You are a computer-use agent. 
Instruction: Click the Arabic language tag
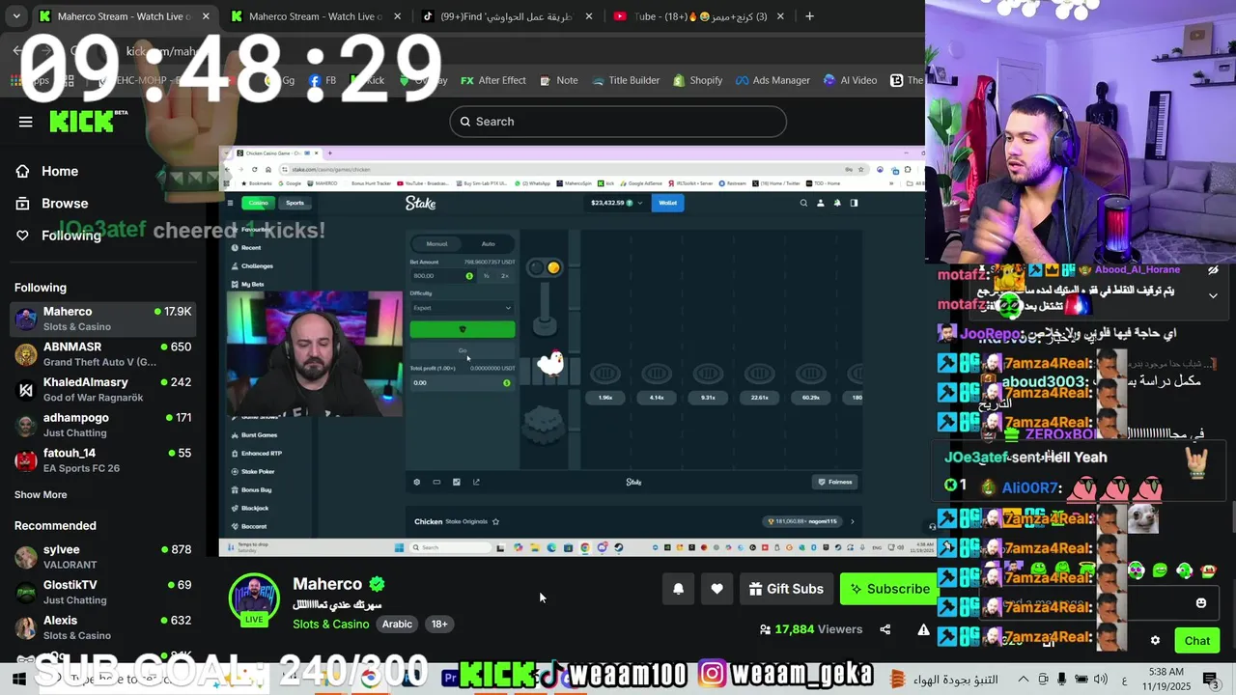pyautogui.click(x=397, y=624)
